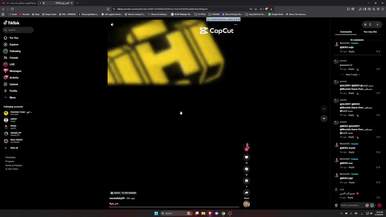Open tamata_99 following account

pos(13,134)
